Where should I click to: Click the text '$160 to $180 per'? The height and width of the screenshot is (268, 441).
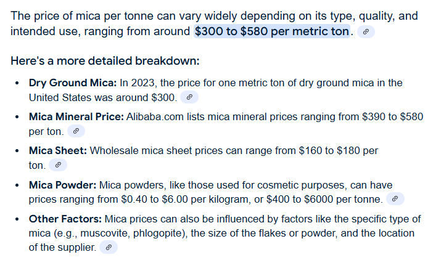click(x=339, y=150)
